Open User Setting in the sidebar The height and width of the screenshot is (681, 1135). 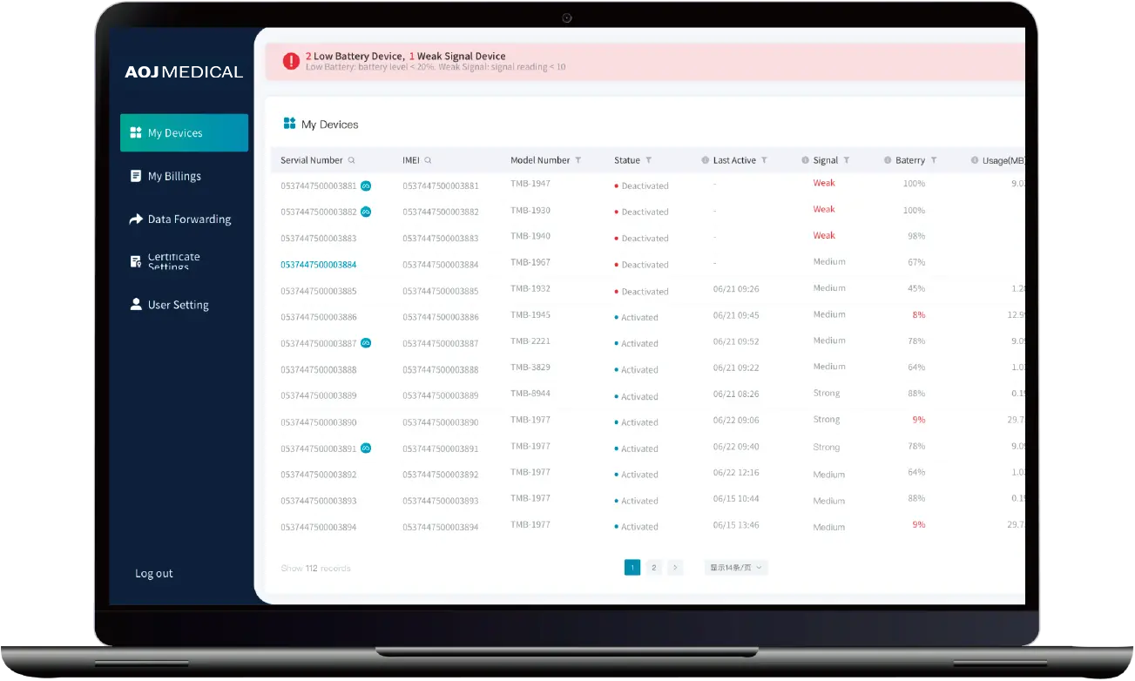(x=178, y=305)
